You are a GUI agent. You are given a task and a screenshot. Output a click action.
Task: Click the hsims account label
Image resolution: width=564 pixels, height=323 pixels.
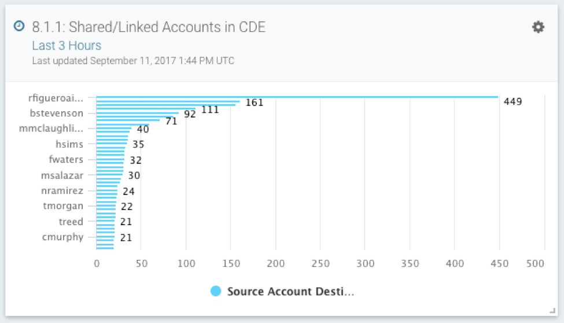(x=69, y=144)
